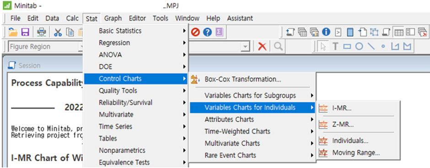Select the Line drawing tool
The image size is (430, 168).
371,46
